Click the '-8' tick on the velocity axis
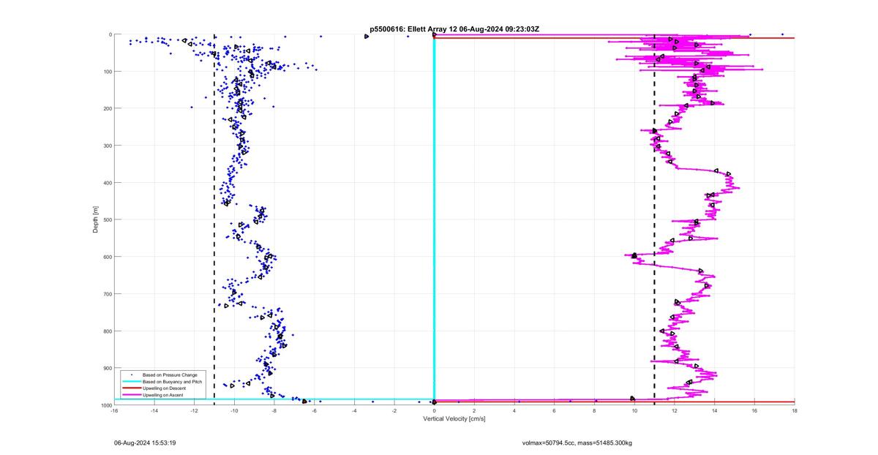 tap(274, 411)
